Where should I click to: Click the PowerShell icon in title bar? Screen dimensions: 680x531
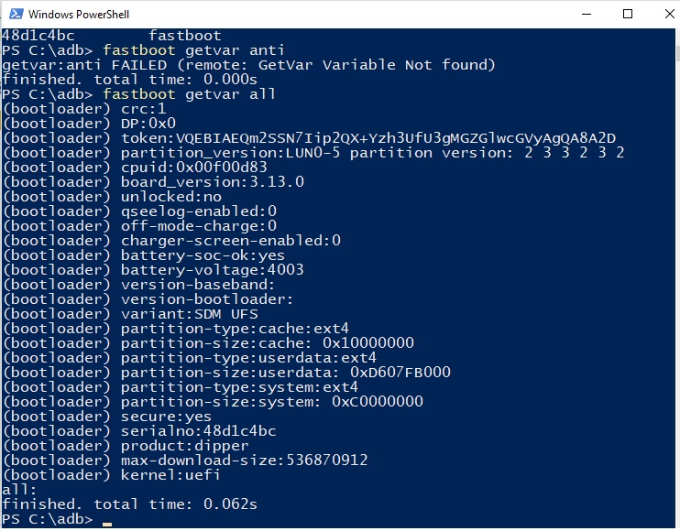point(13,15)
